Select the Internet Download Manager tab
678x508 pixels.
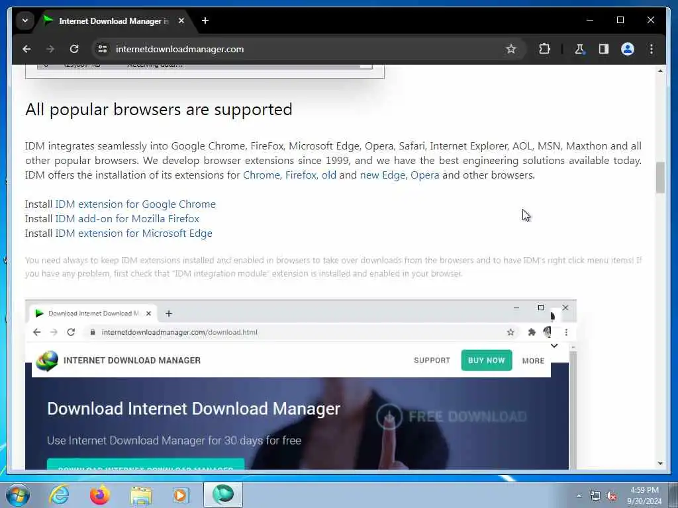pyautogui.click(x=115, y=21)
